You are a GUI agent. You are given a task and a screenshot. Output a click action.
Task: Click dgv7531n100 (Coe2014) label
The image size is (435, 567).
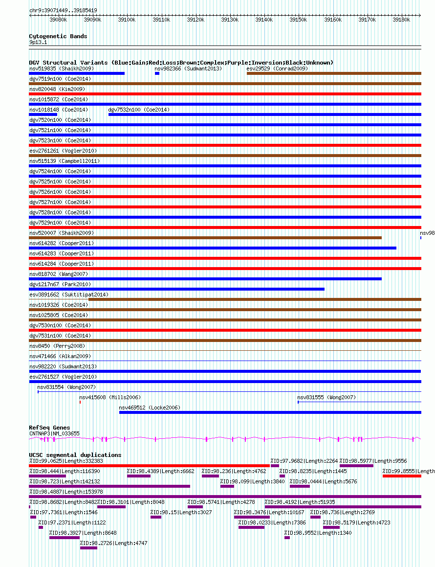60,336
